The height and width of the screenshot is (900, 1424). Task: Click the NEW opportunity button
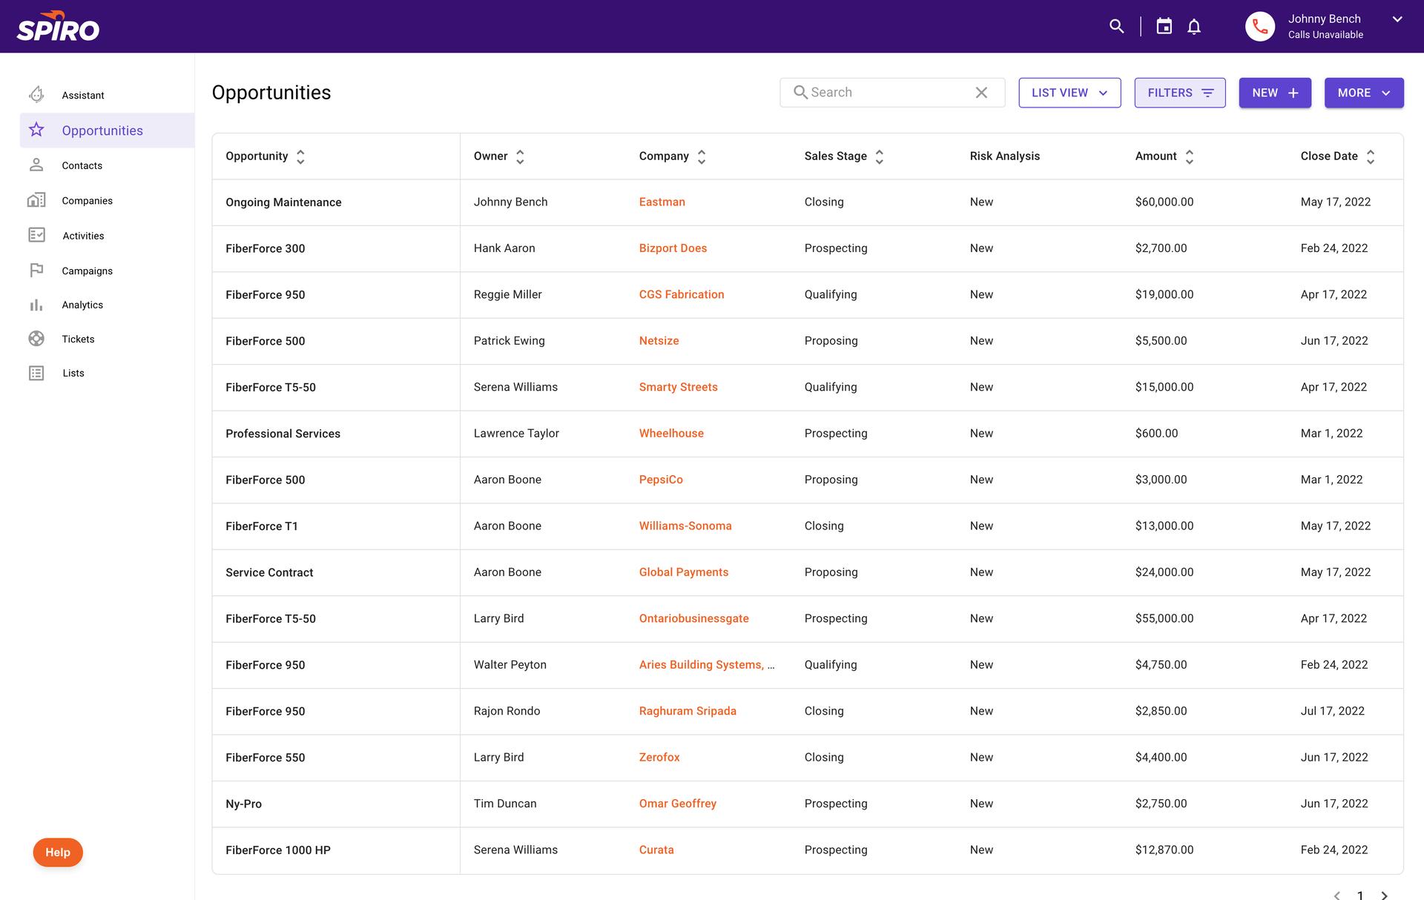[x=1274, y=93]
